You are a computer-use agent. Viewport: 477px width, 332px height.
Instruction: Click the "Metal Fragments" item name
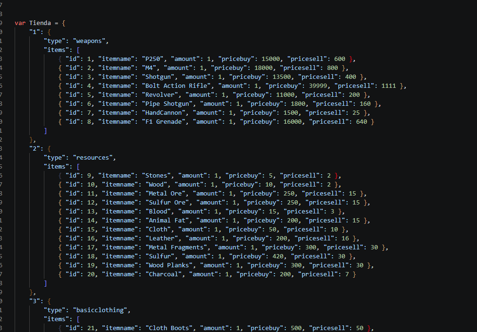click(x=178, y=247)
